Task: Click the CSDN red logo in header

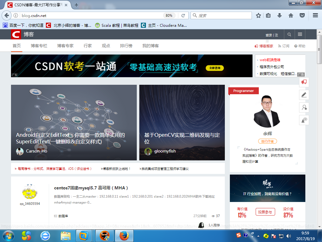Action: coord(16,34)
